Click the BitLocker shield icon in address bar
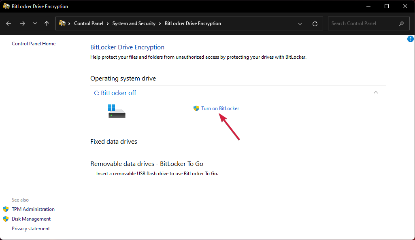 point(62,23)
